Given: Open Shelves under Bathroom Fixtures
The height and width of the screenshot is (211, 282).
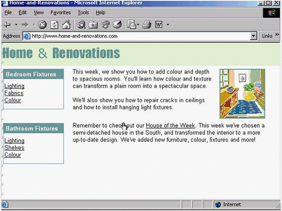Looking at the screenshot, I should tap(14, 148).
